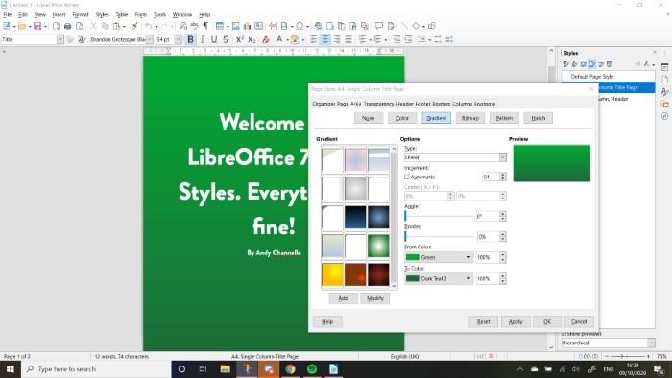Toggle Bold formatting
Screen dimensions: 672x378
point(191,39)
